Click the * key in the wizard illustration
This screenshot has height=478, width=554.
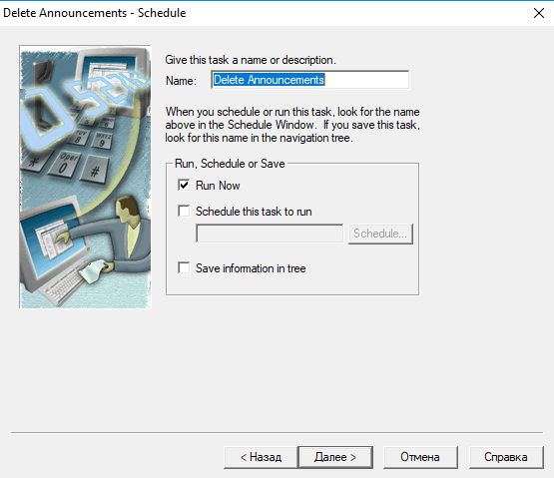34,162
